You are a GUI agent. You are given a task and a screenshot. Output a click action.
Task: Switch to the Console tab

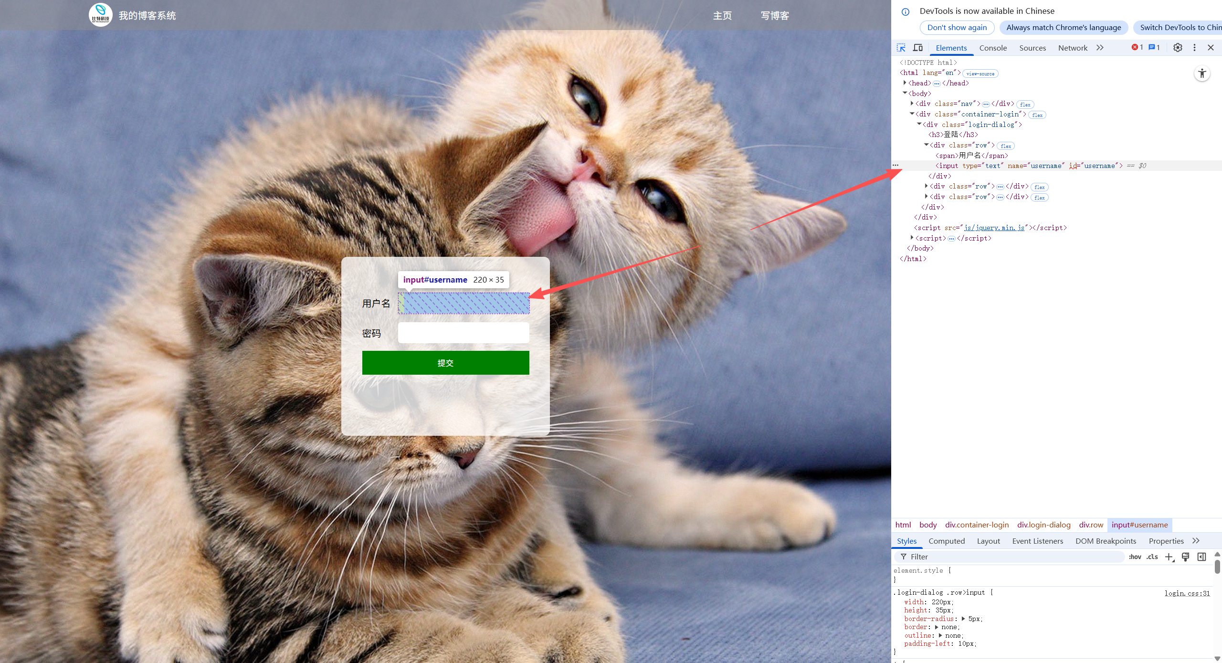coord(992,48)
